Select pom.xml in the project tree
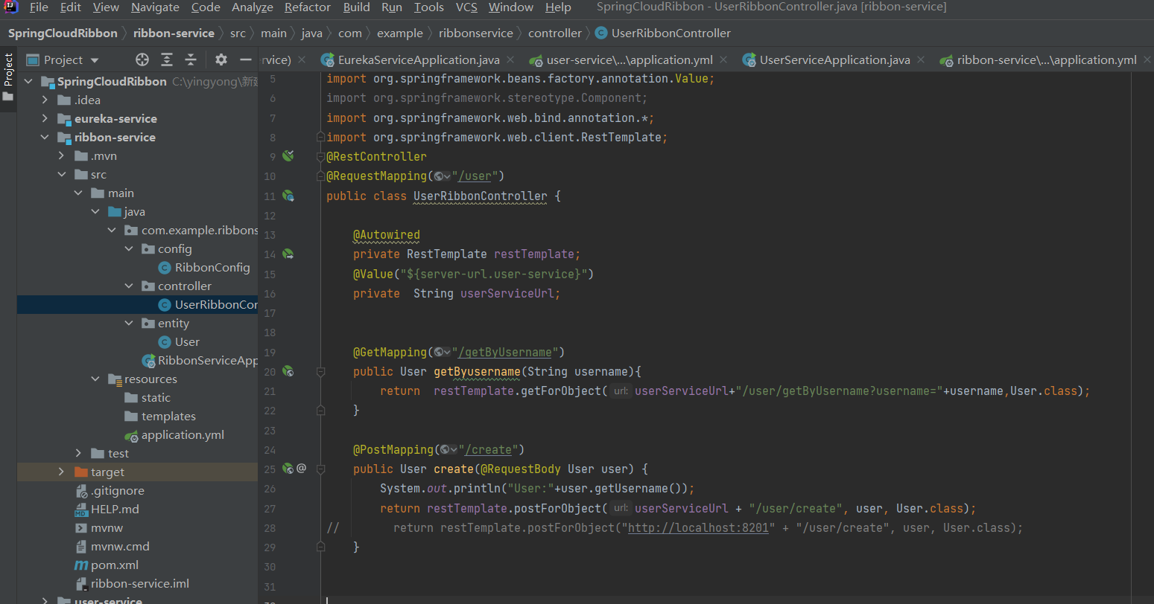The width and height of the screenshot is (1154, 604). tap(114, 565)
